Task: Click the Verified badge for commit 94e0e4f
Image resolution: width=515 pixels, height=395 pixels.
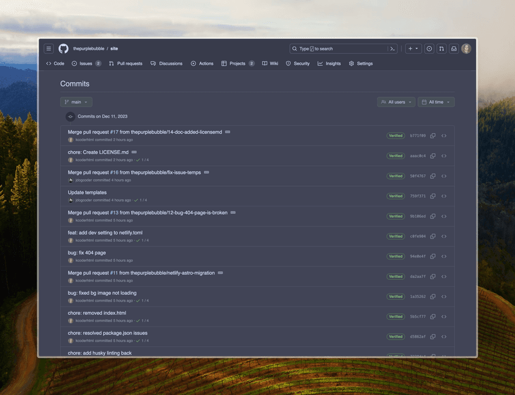Action: pyautogui.click(x=396, y=256)
